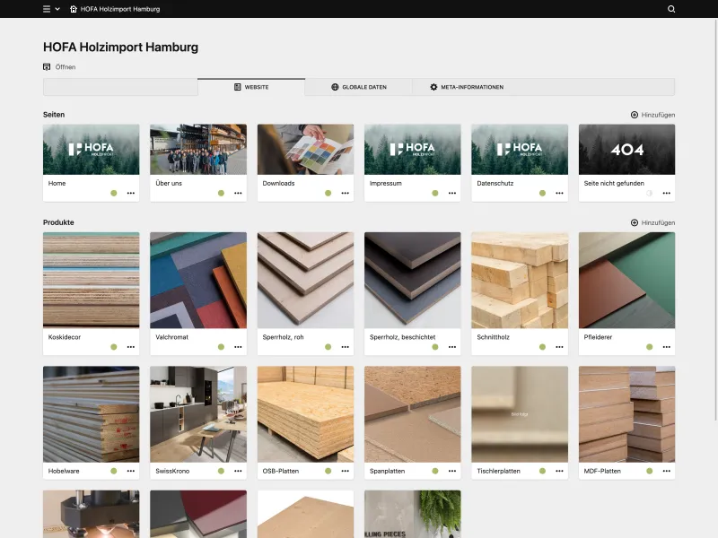Viewport: 718px width, 538px height.
Task: Click the published status indicator on Impressum card
Action: 435,192
